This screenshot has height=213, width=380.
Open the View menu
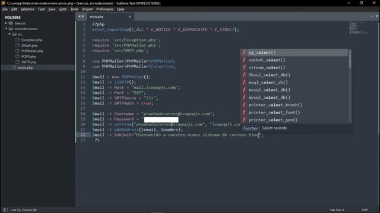[52, 9]
